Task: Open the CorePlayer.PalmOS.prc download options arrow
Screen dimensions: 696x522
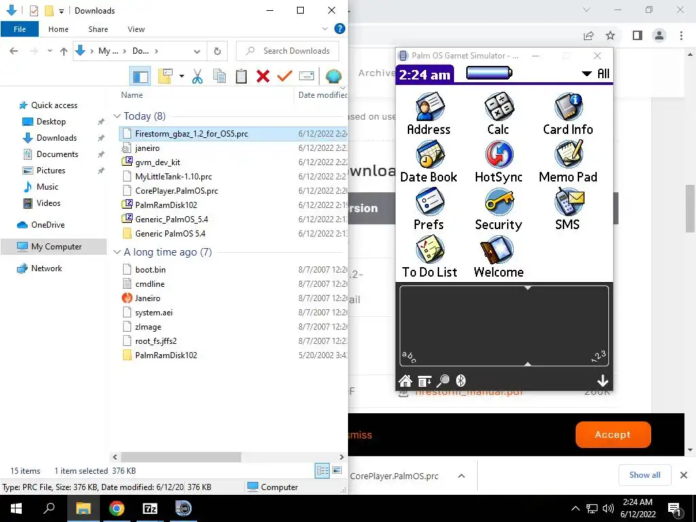Action: click(462, 476)
